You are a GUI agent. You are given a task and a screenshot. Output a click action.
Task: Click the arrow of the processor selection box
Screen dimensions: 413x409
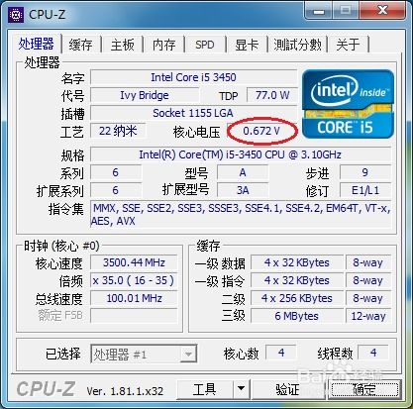click(188, 355)
